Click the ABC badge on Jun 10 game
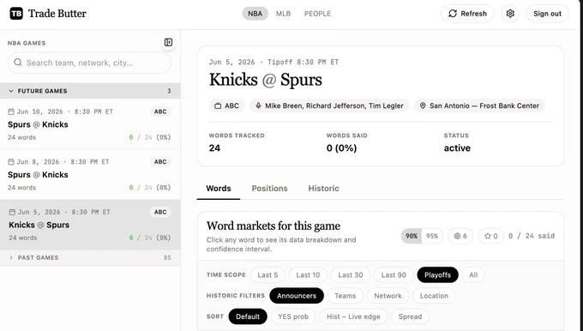583x331 pixels. pos(160,111)
